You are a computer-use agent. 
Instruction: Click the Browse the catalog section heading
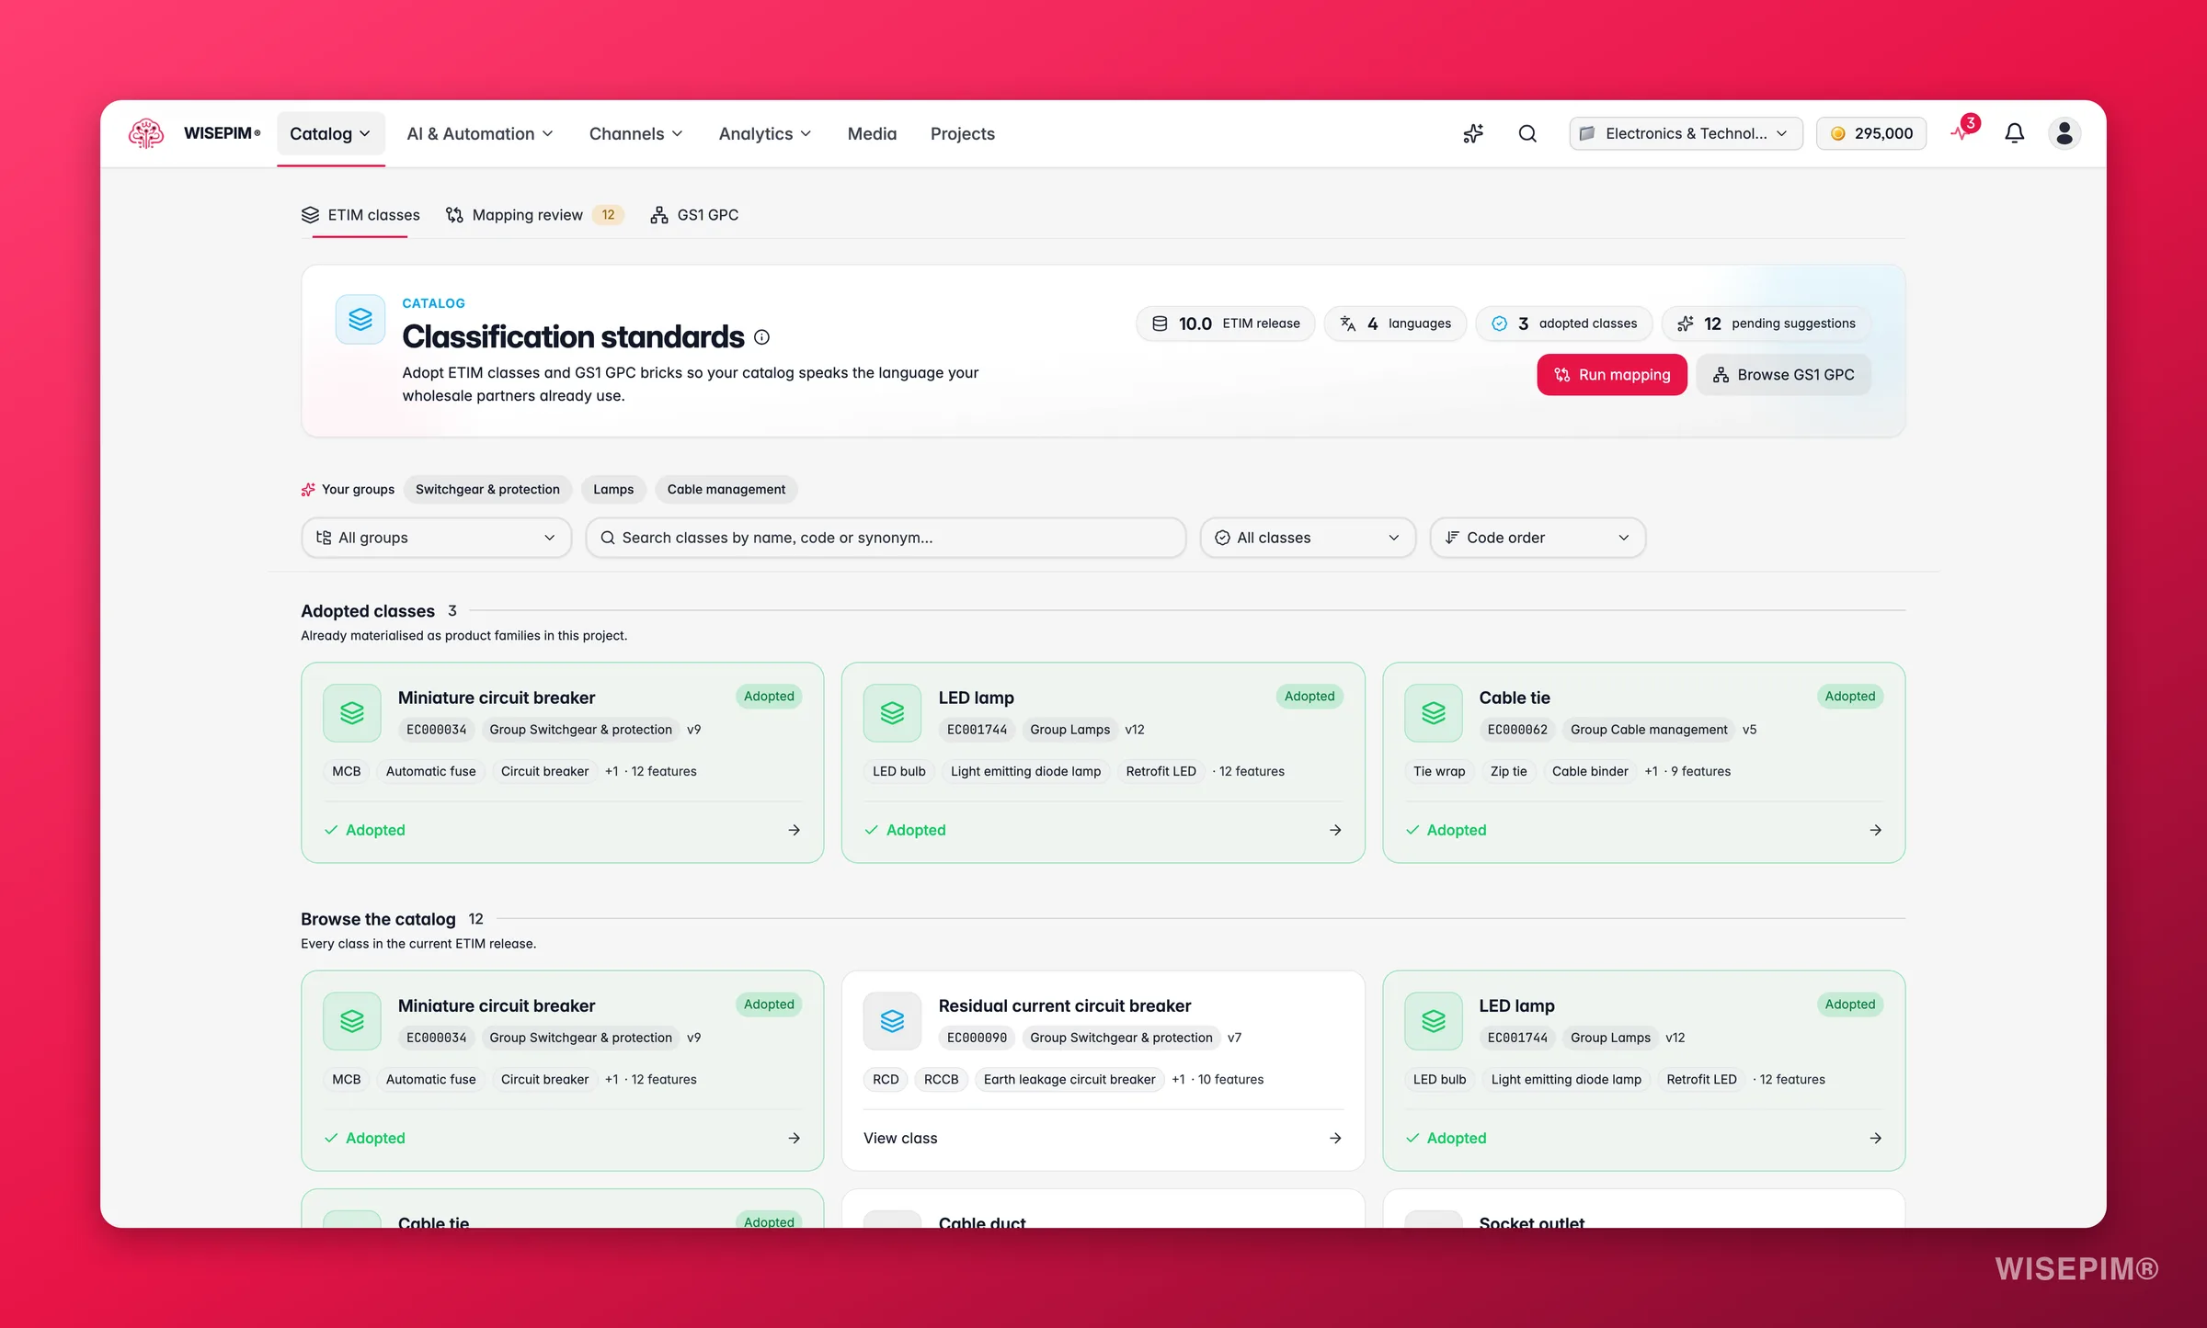378,919
